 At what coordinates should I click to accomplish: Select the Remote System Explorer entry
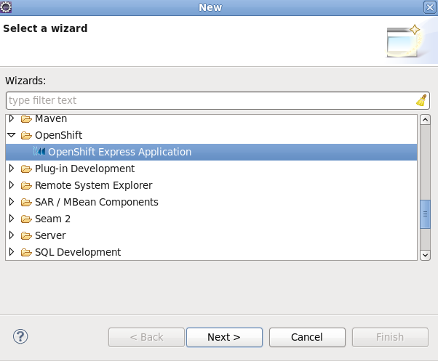(x=94, y=185)
